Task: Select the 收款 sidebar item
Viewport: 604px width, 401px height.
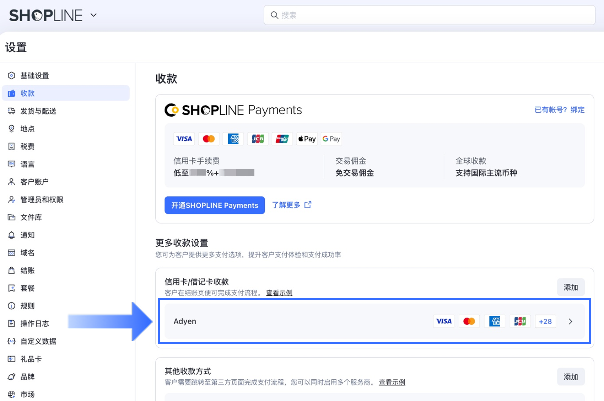Action: click(66, 93)
